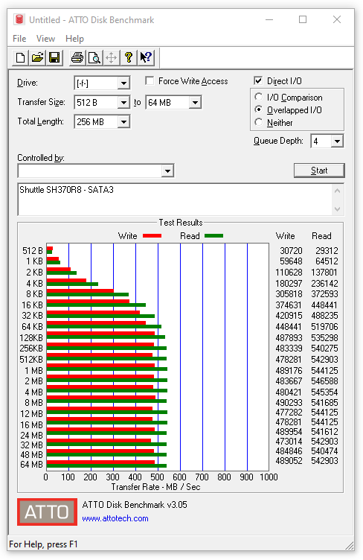Open Print Preview toolbar icon
363x560 pixels.
click(94, 57)
